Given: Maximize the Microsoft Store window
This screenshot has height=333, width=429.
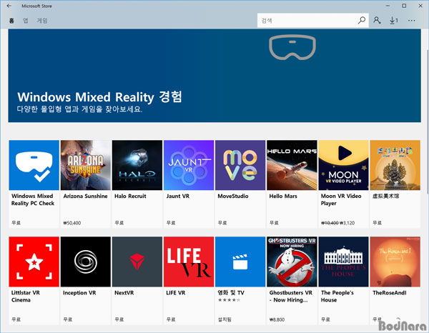Looking at the screenshot, I should point(404,6).
